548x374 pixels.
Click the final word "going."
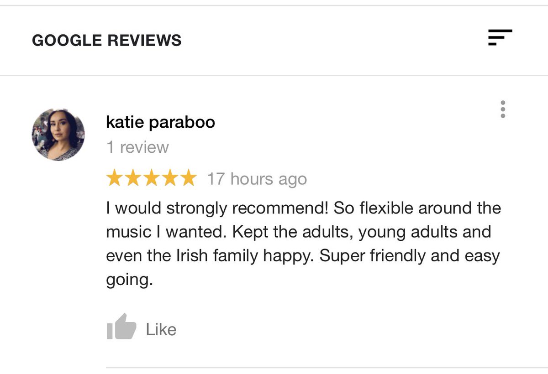129,280
